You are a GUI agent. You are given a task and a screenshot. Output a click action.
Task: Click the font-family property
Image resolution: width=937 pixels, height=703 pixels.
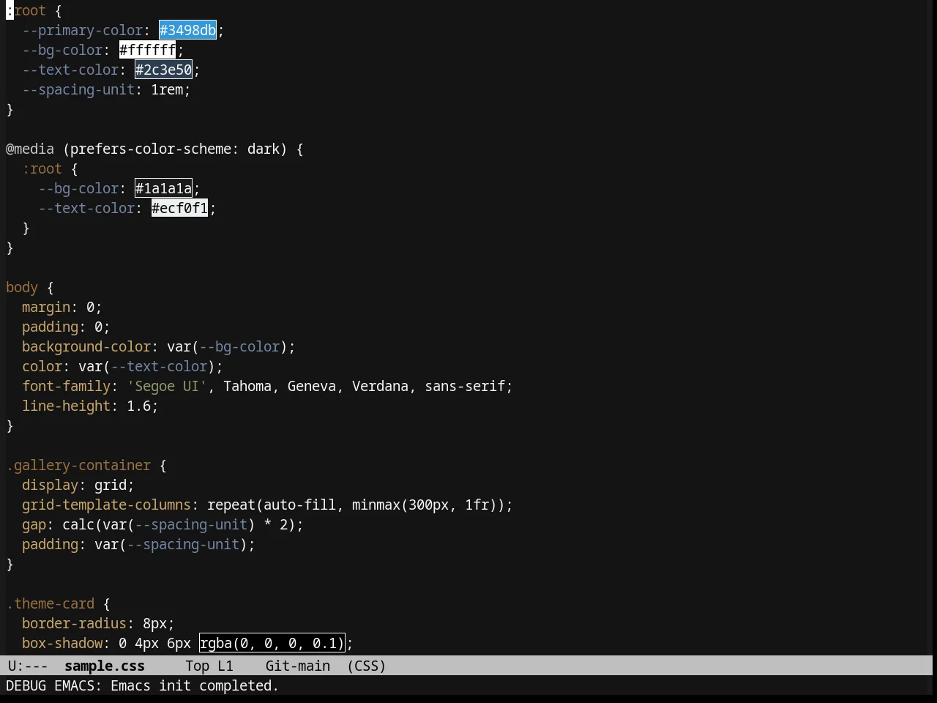click(x=66, y=386)
